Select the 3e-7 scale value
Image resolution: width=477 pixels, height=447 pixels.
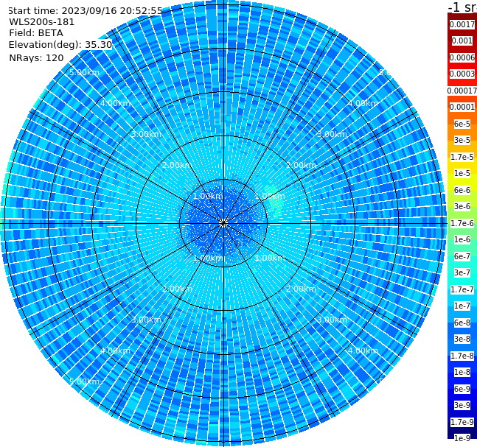click(462, 272)
